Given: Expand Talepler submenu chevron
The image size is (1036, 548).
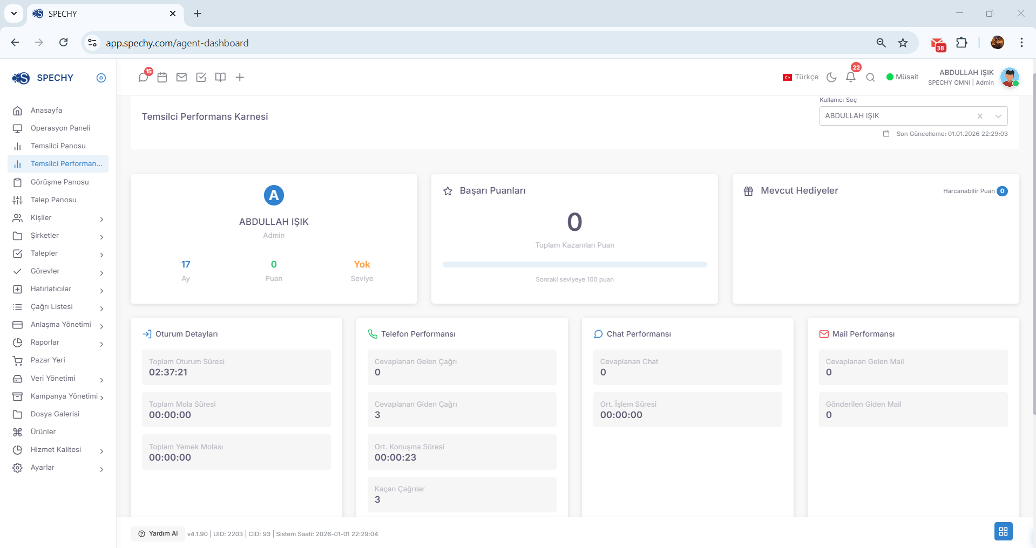Looking at the screenshot, I should click(101, 255).
